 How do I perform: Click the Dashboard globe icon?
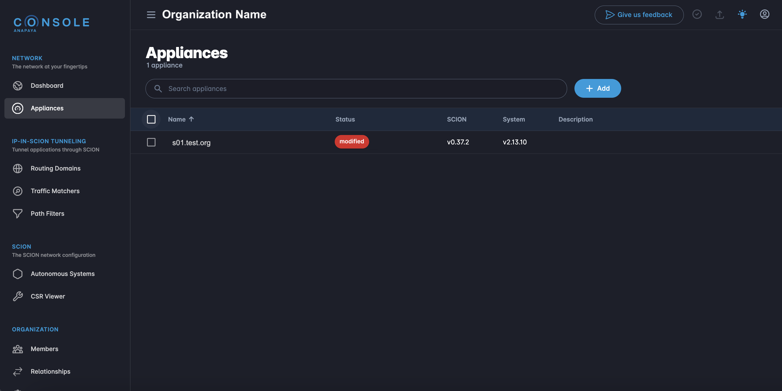[18, 86]
